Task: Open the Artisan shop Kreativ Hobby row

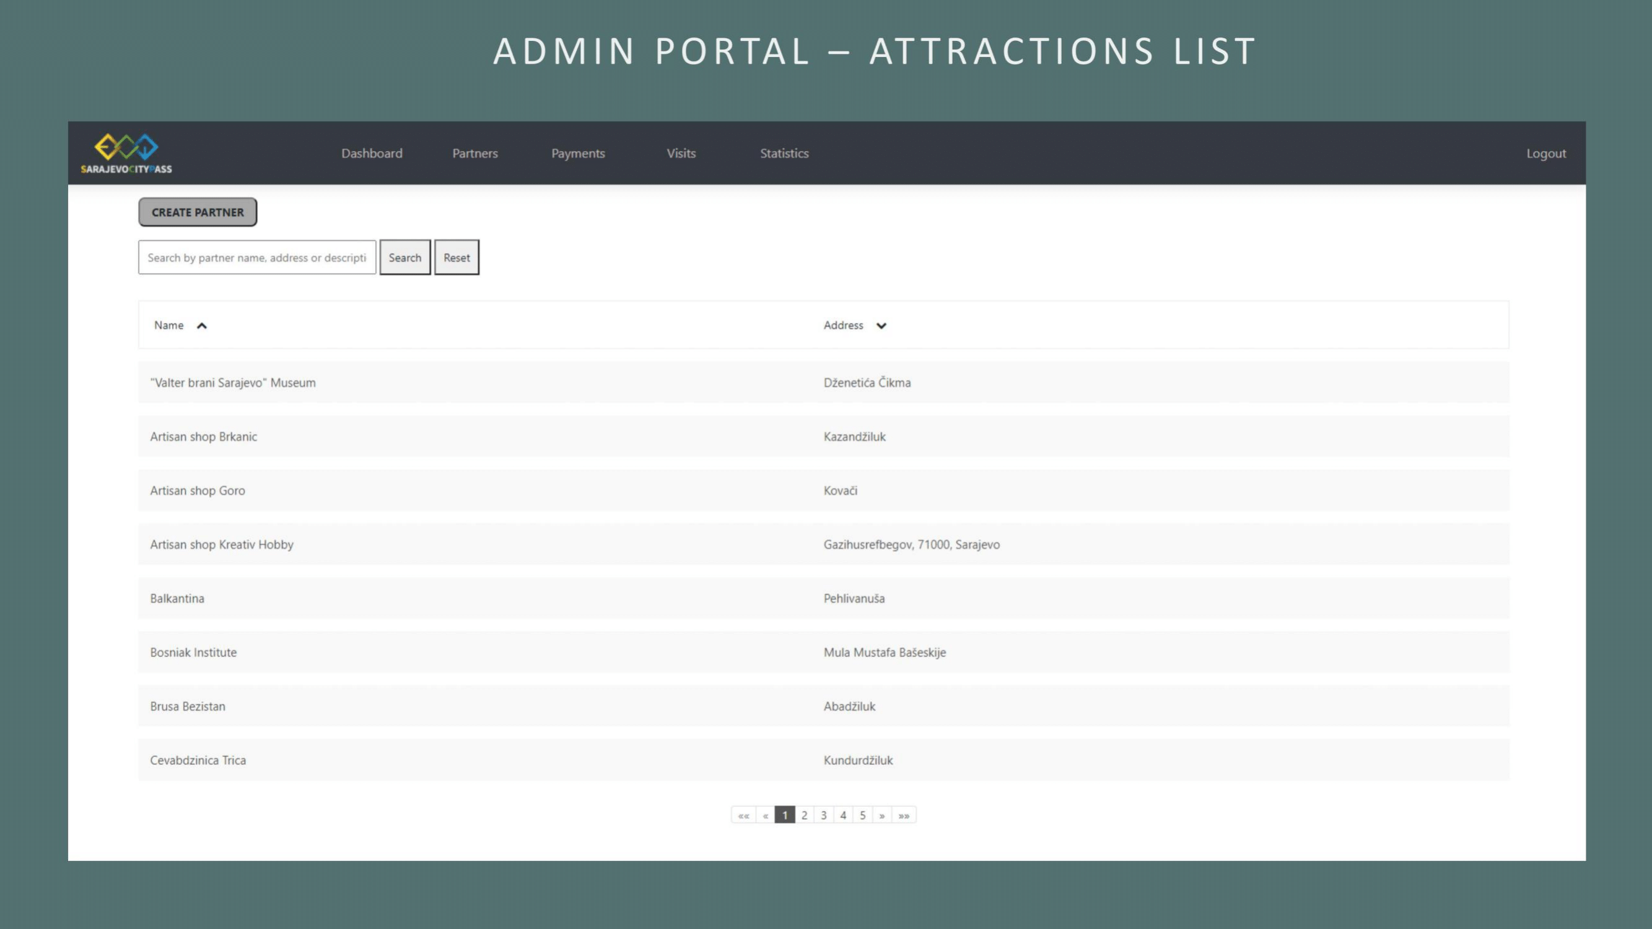Action: coord(823,544)
